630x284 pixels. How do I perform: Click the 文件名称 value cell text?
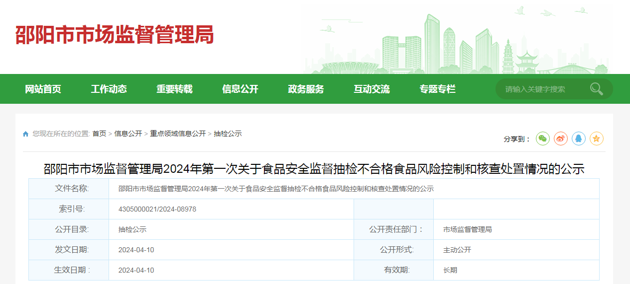(276, 189)
